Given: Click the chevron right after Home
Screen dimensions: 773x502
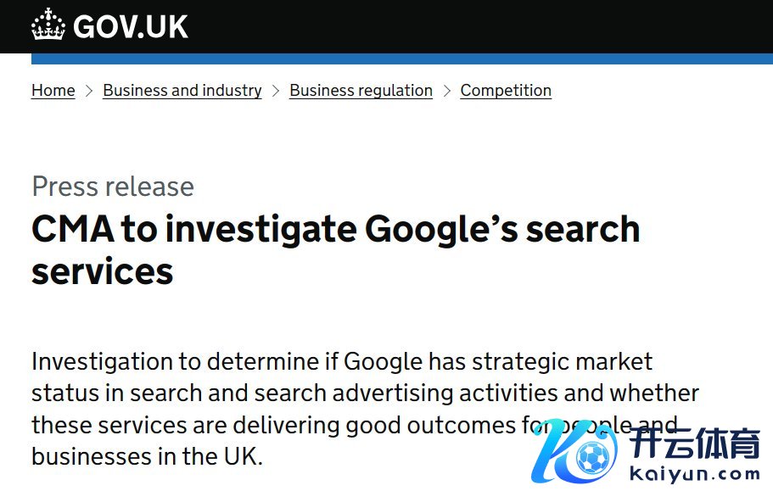Looking at the screenshot, I should click(89, 91).
